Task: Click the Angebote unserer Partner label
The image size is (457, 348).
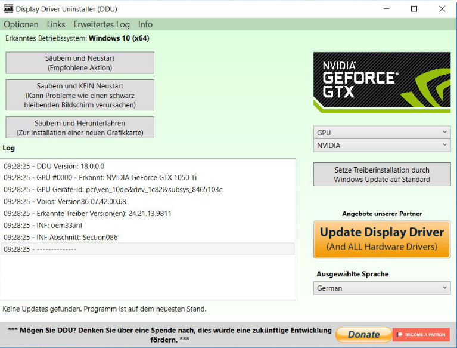Action: pyautogui.click(x=382, y=214)
